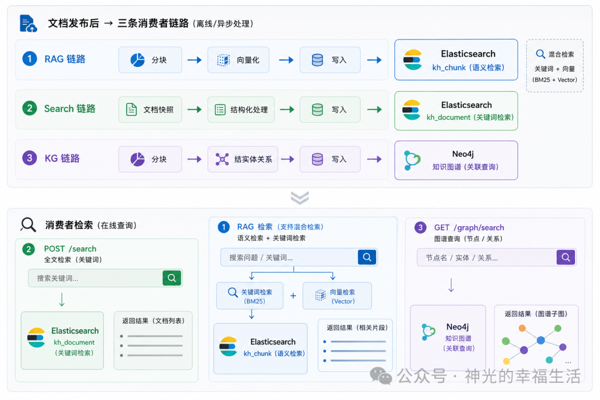Click the green search button in POST /search
The width and height of the screenshot is (600, 400).
pos(172,278)
